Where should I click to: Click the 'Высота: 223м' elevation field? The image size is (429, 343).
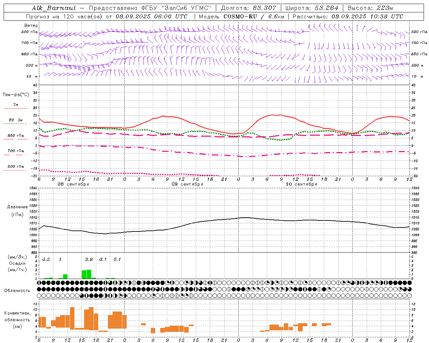(370, 8)
